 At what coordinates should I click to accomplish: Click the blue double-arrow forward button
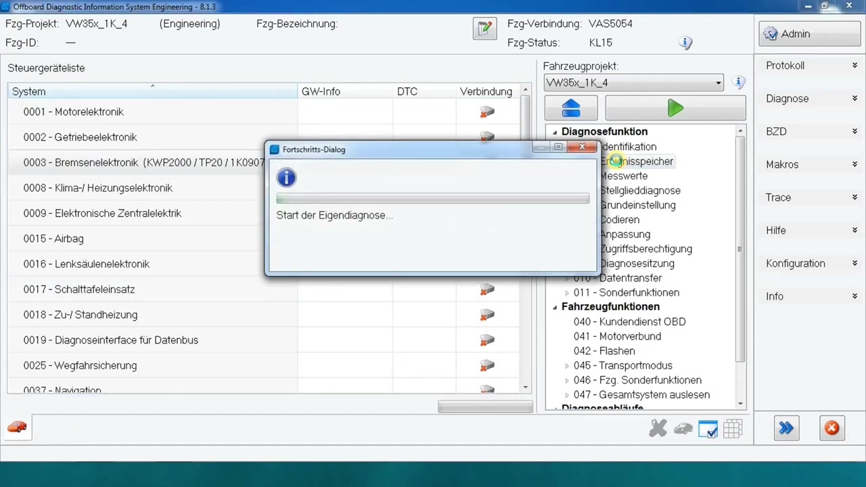786,428
